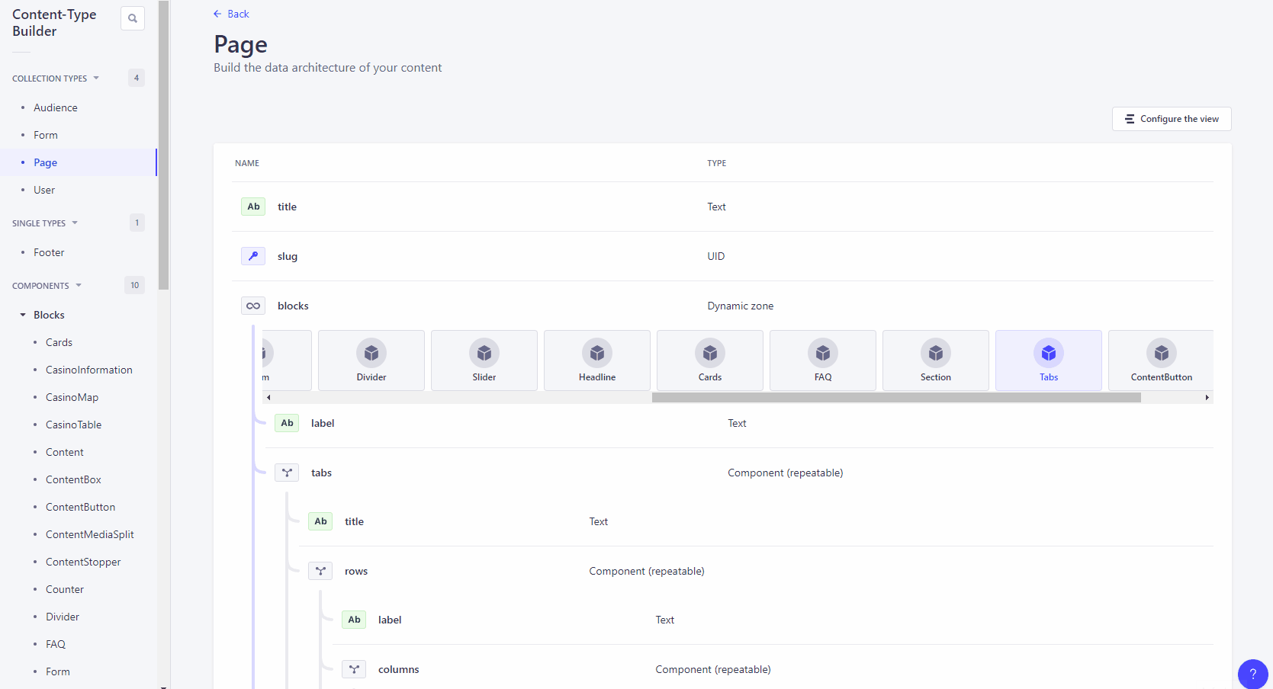The image size is (1273, 689).
Task: Open the ContentButton component from the sidebar
Action: point(79,506)
